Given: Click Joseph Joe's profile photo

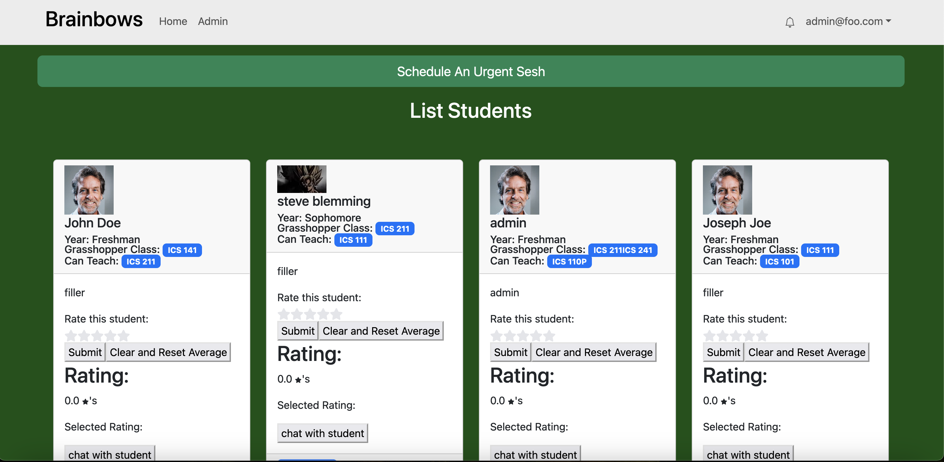Looking at the screenshot, I should click(727, 190).
